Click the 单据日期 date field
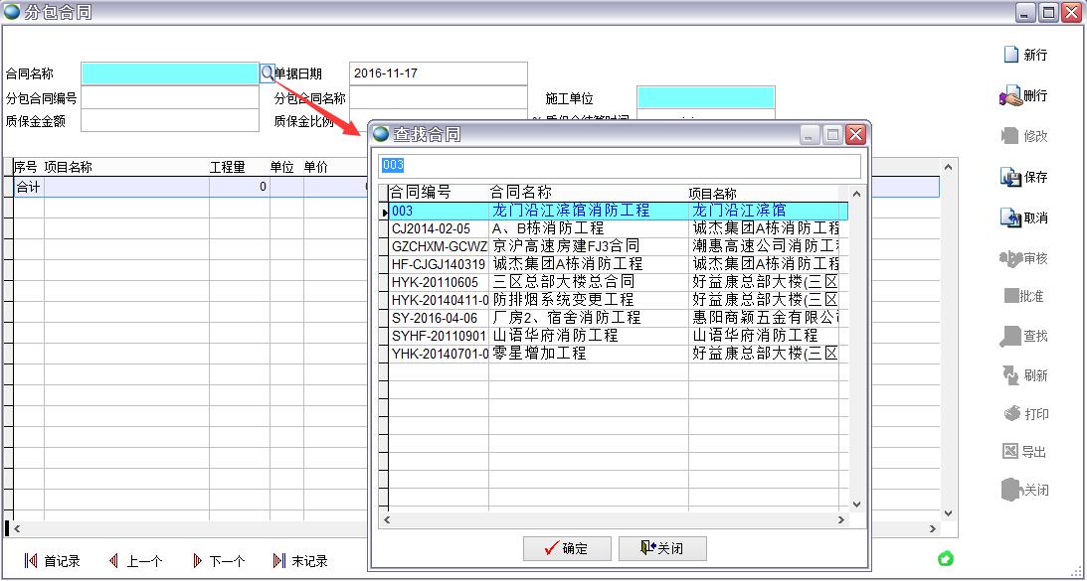This screenshot has width=1087, height=581. point(438,73)
